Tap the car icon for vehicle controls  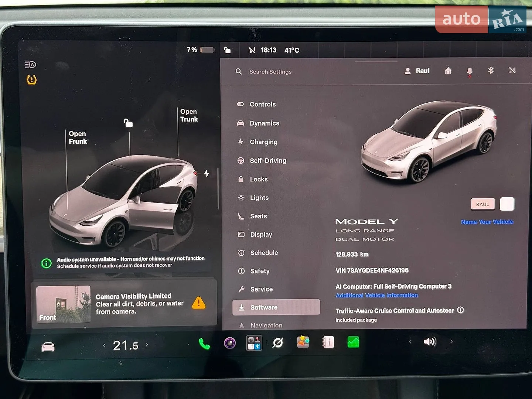[48, 347]
